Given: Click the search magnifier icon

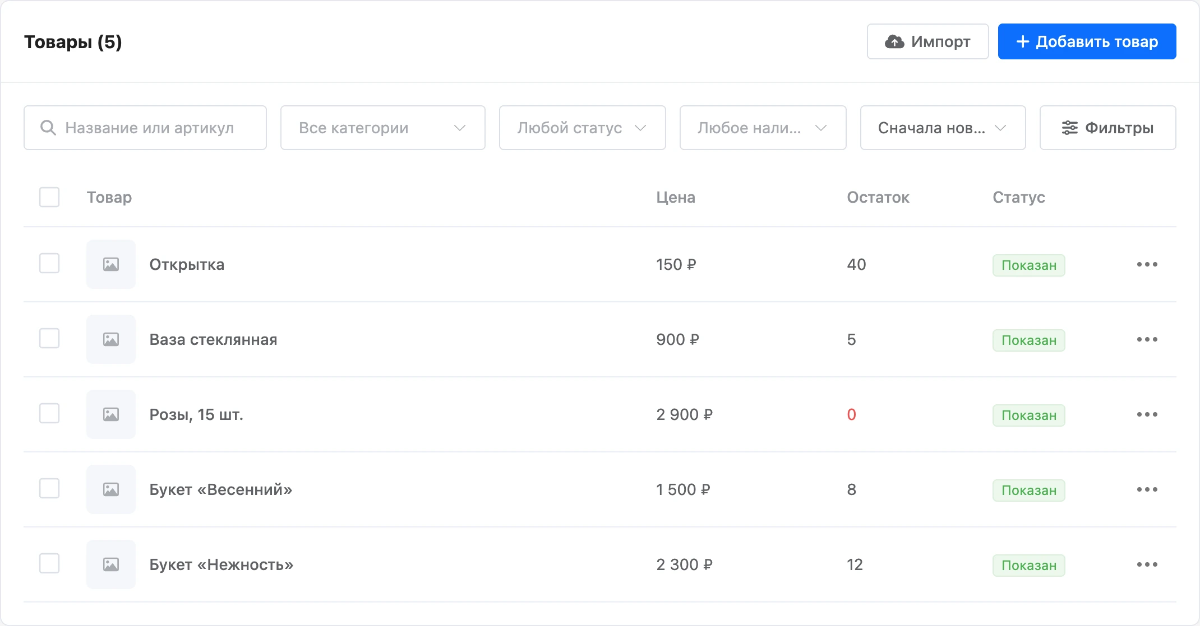Looking at the screenshot, I should click(48, 128).
